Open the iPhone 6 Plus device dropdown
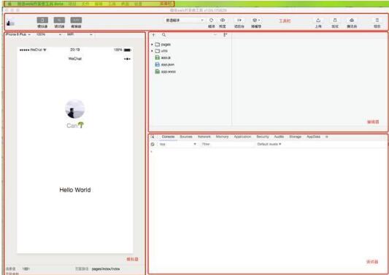The width and height of the screenshot is (389, 275). (x=18, y=35)
